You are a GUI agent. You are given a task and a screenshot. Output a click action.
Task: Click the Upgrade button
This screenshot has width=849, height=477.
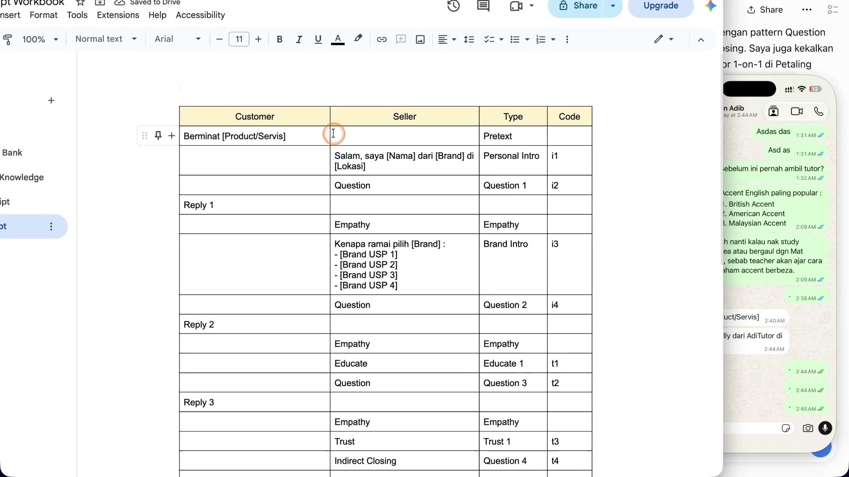[661, 6]
